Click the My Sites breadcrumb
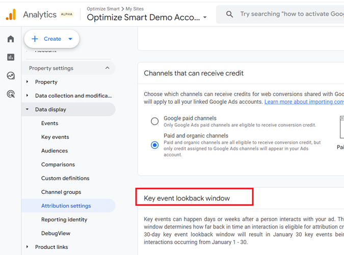Screen dimensions: 344x255 [135, 9]
